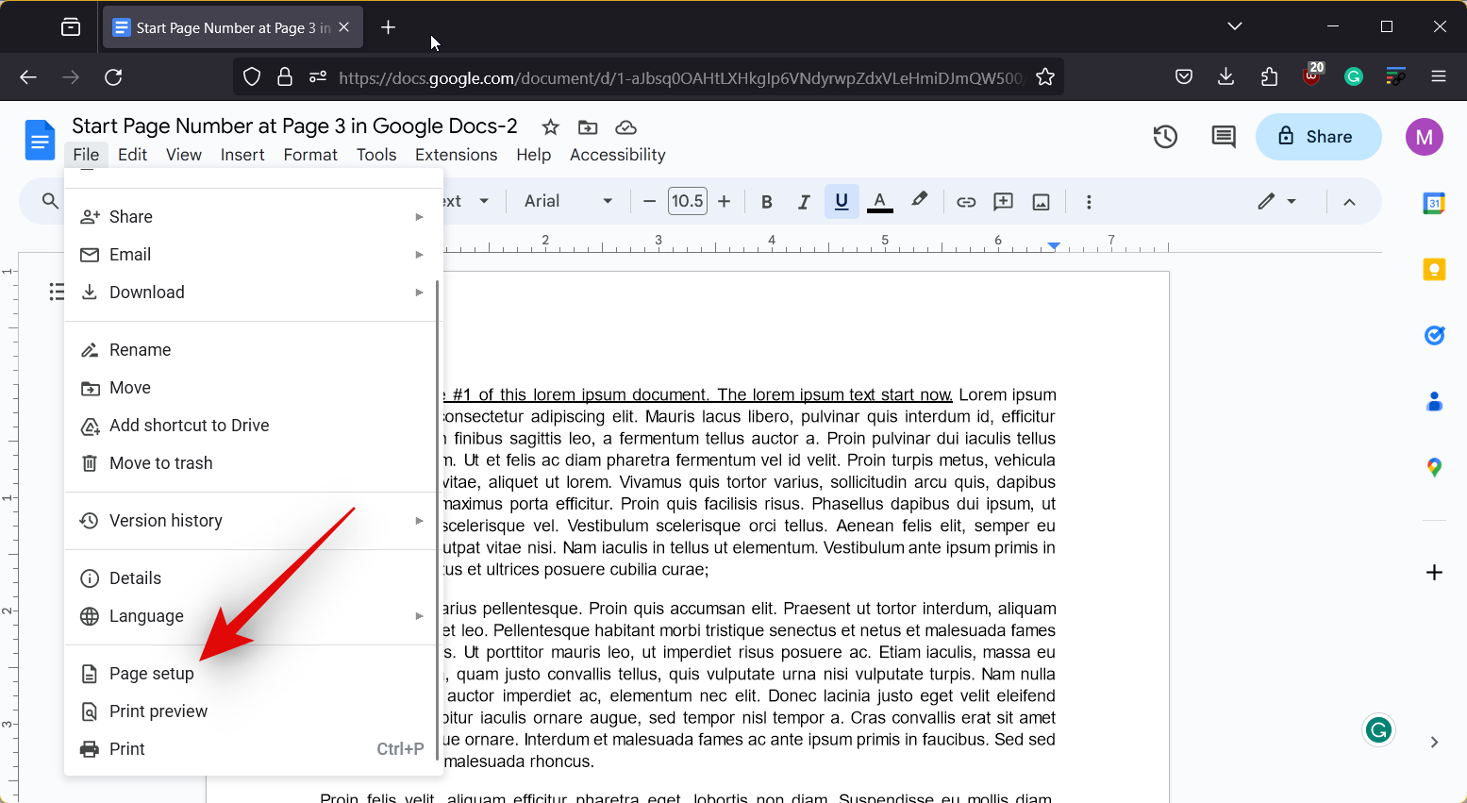Open version history clock icon
This screenshot has height=803, width=1467.
(1165, 137)
